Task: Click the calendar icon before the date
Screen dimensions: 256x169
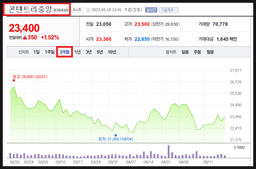Action: point(88,10)
